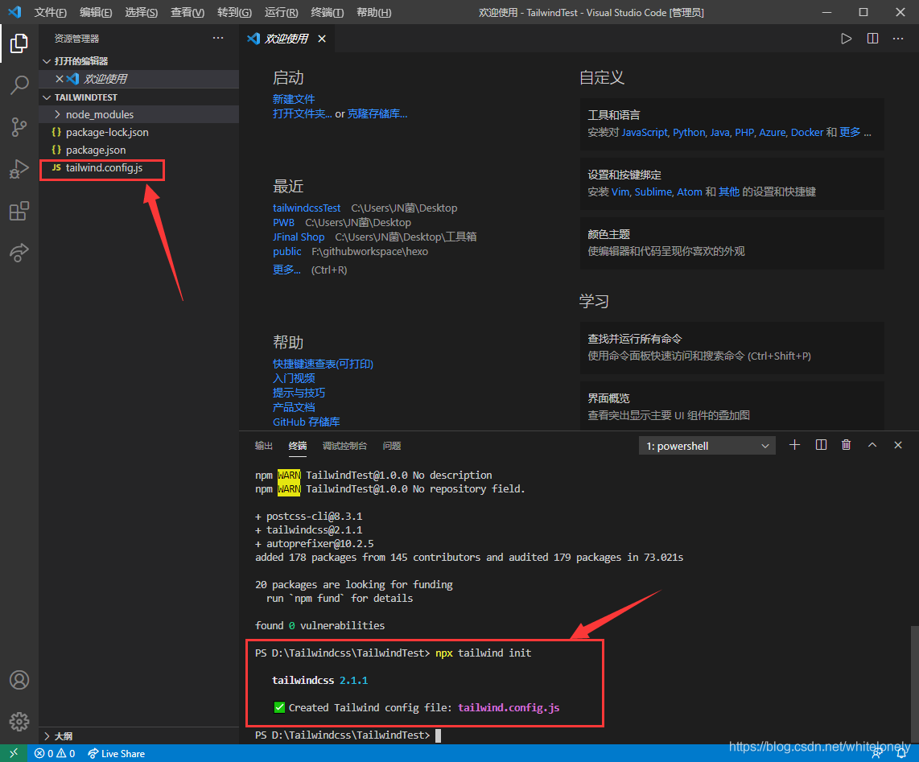
Task: Open the 运行(R) menu
Action: coord(282,12)
